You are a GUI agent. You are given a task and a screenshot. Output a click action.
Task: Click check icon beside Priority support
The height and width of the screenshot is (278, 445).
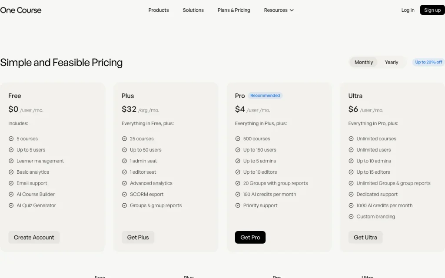(x=238, y=205)
